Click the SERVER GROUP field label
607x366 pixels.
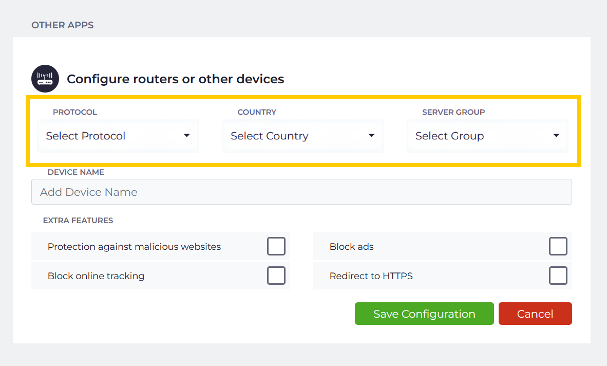[453, 112]
